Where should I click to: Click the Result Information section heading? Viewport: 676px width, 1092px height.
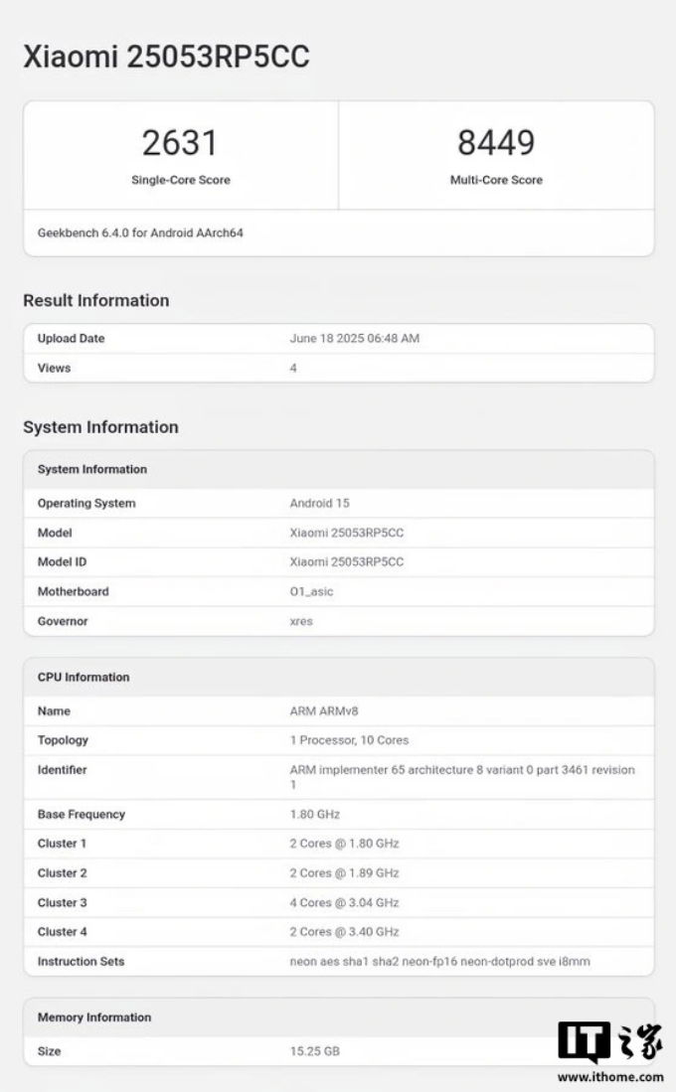96,300
